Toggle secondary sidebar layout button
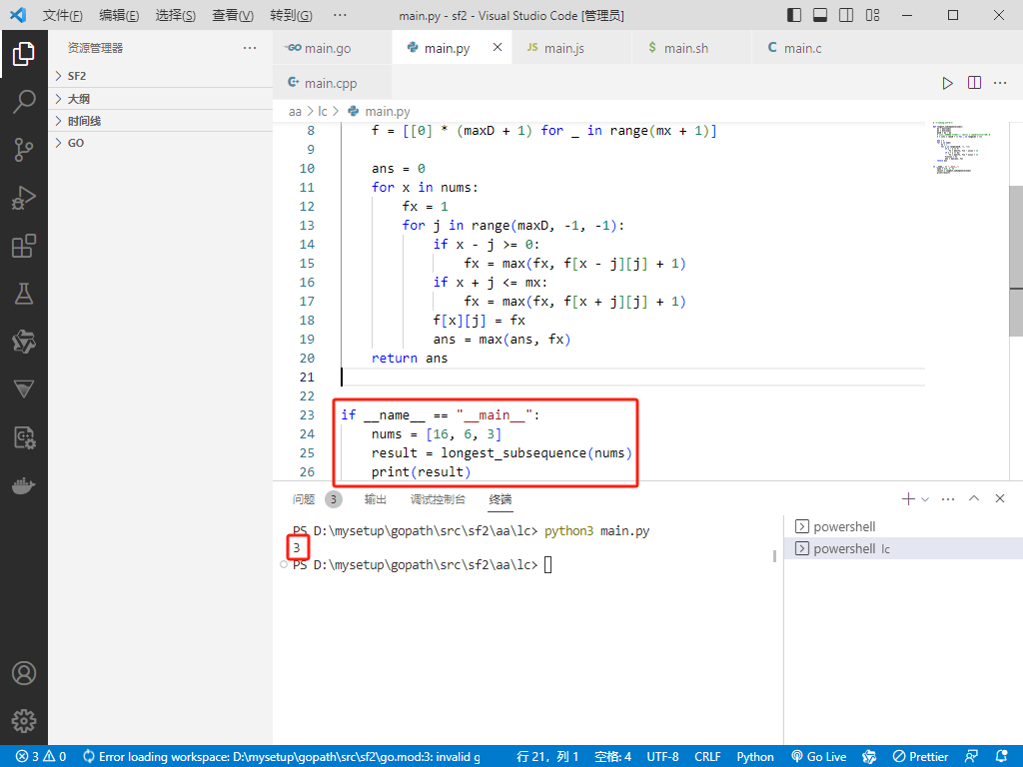 coord(846,15)
